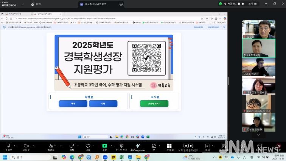Open the 참가자 participants panel
The width and height of the screenshot is (286, 161).
[51, 146]
